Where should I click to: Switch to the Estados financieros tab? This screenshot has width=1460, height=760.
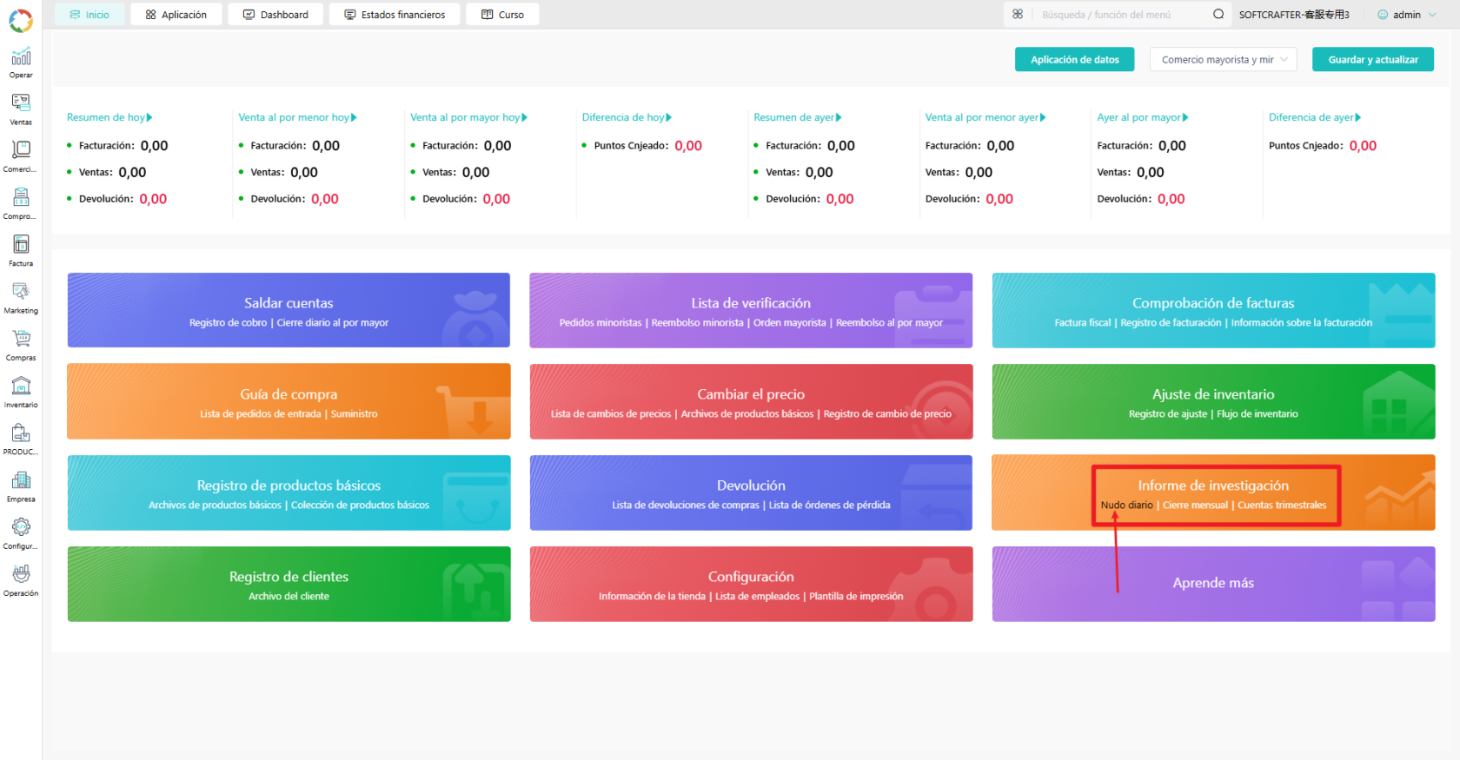click(395, 15)
